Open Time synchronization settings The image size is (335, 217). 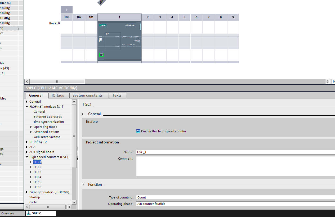click(x=49, y=122)
